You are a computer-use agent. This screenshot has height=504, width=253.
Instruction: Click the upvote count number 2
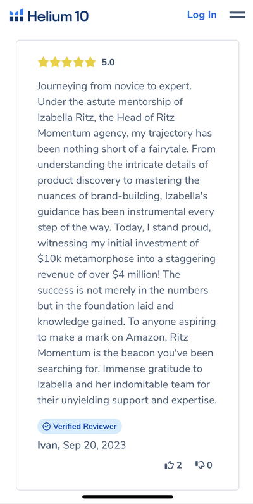coord(179,465)
